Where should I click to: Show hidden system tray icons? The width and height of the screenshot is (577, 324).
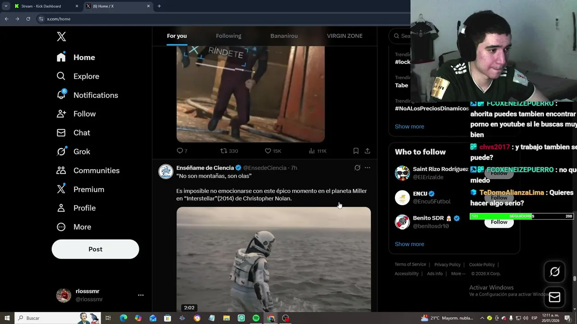[x=482, y=318]
